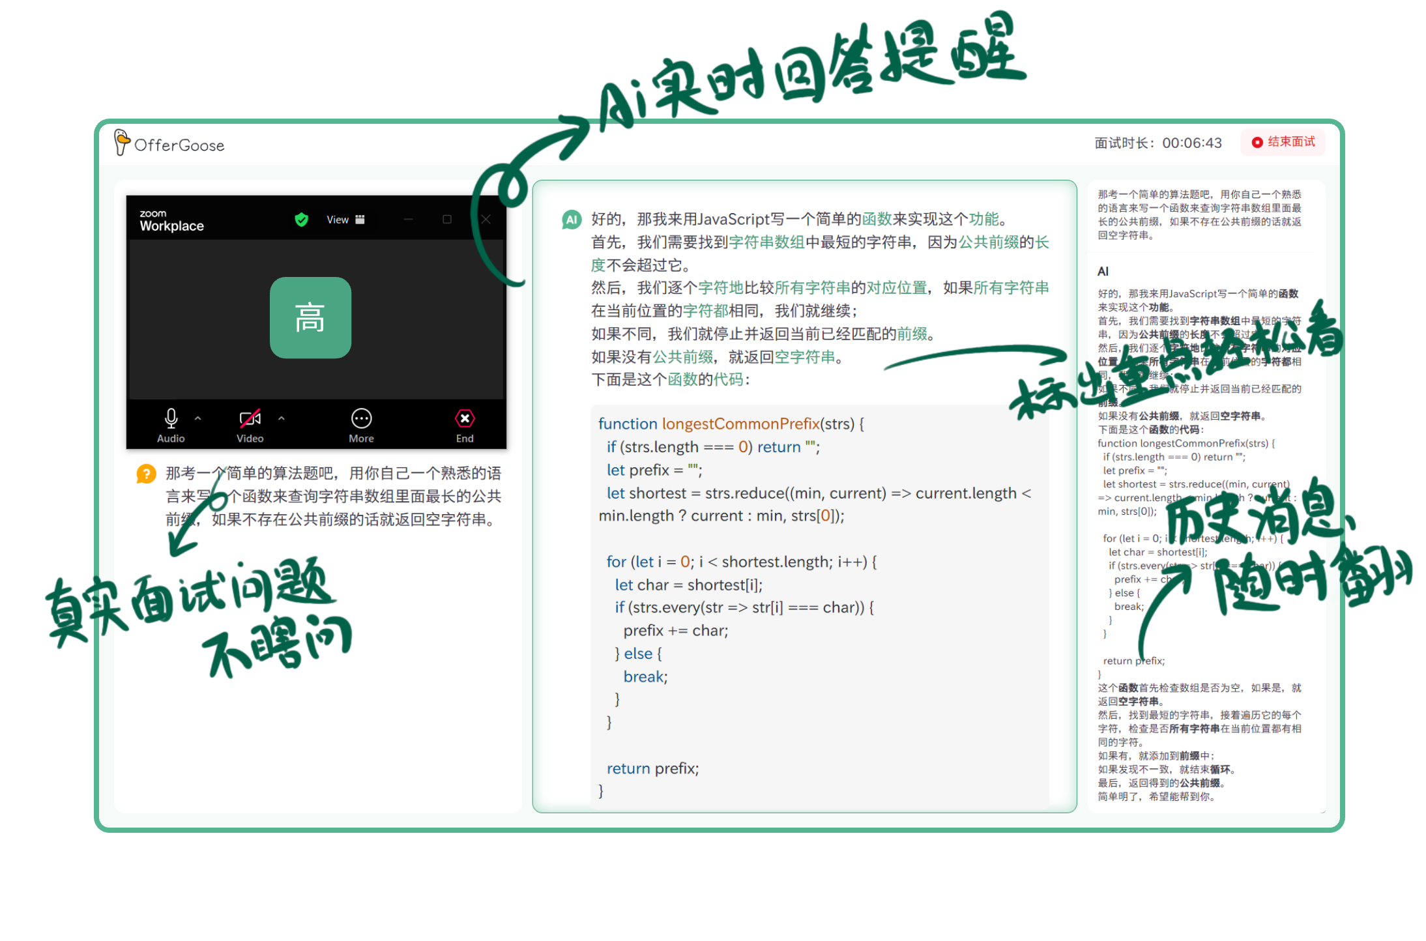
Task: Click the orange question mark icon
Action: (146, 474)
